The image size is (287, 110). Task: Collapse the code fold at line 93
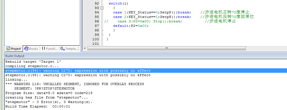[102, 8]
